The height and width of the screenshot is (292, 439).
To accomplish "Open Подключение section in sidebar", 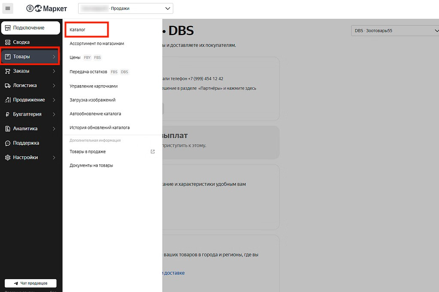I will [28, 28].
